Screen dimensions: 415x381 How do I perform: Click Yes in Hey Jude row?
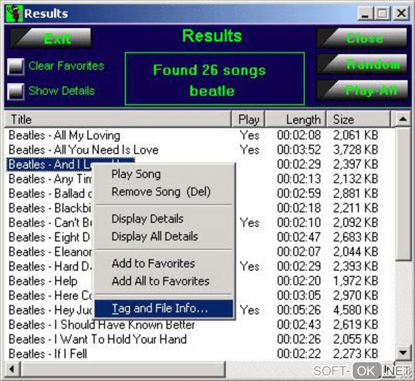tap(249, 310)
